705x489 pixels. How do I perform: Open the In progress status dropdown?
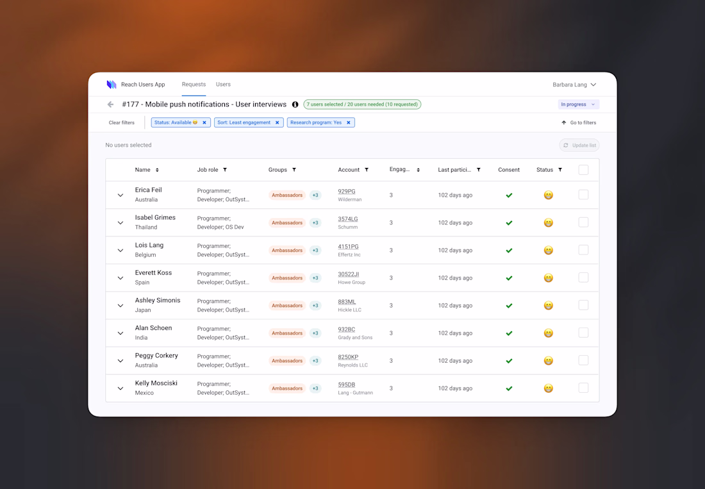click(578, 104)
